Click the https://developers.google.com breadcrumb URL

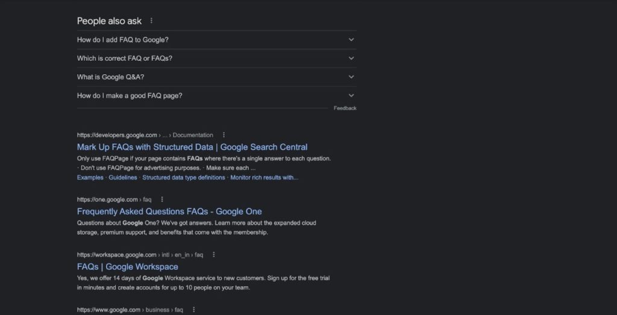pos(117,135)
